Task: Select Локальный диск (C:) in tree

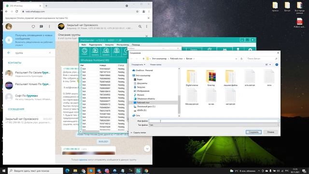Action: pyautogui.click(x=146, y=106)
